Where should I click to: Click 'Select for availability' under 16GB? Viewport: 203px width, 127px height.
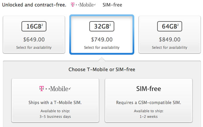34,48
